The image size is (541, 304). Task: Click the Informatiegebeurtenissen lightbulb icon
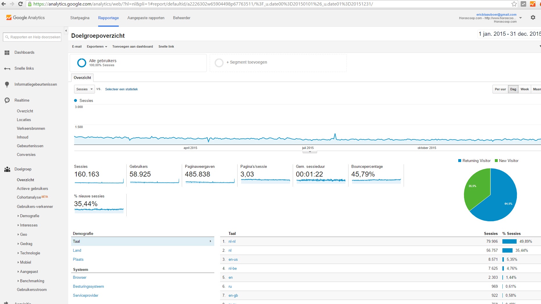[7, 84]
